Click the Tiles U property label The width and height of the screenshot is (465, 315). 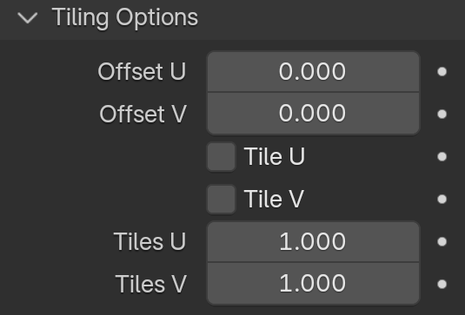click(x=149, y=241)
